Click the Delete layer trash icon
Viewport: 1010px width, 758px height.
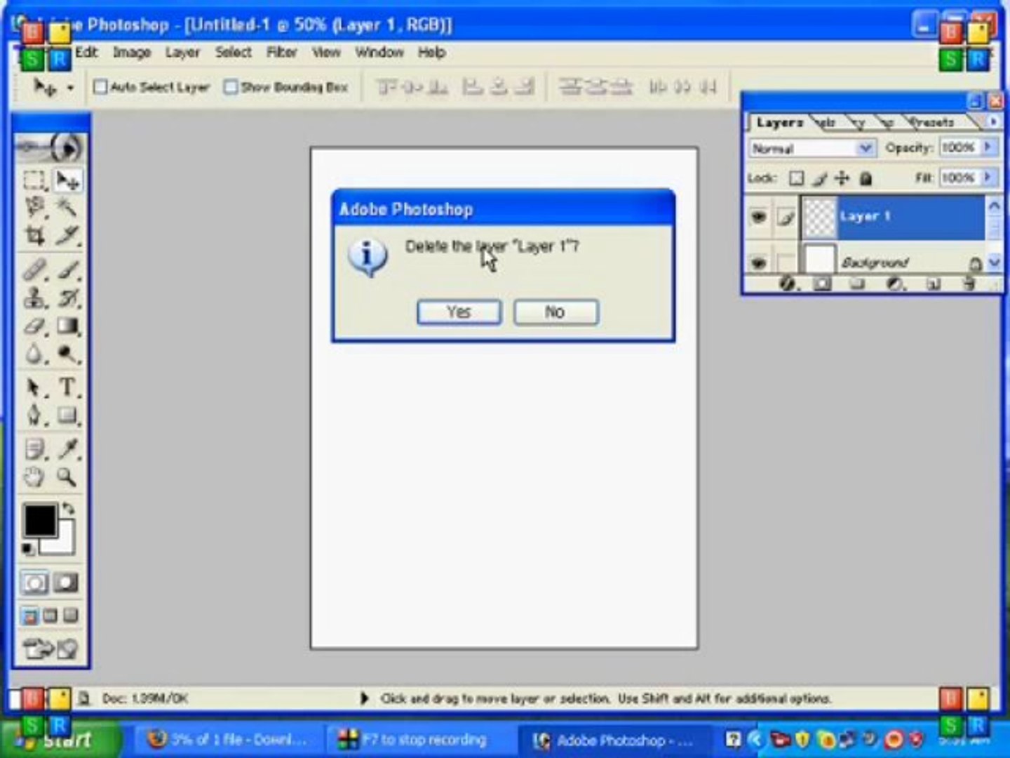(969, 284)
